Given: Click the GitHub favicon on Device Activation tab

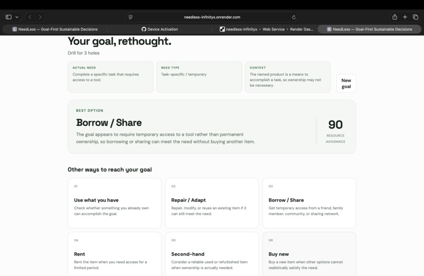Looking at the screenshot, I should 144,29.
